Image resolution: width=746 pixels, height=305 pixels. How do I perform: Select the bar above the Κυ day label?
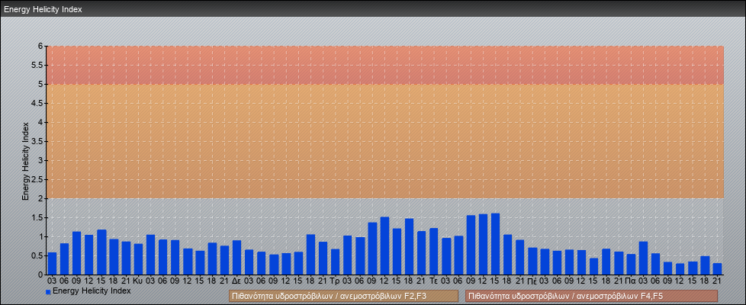(138, 259)
